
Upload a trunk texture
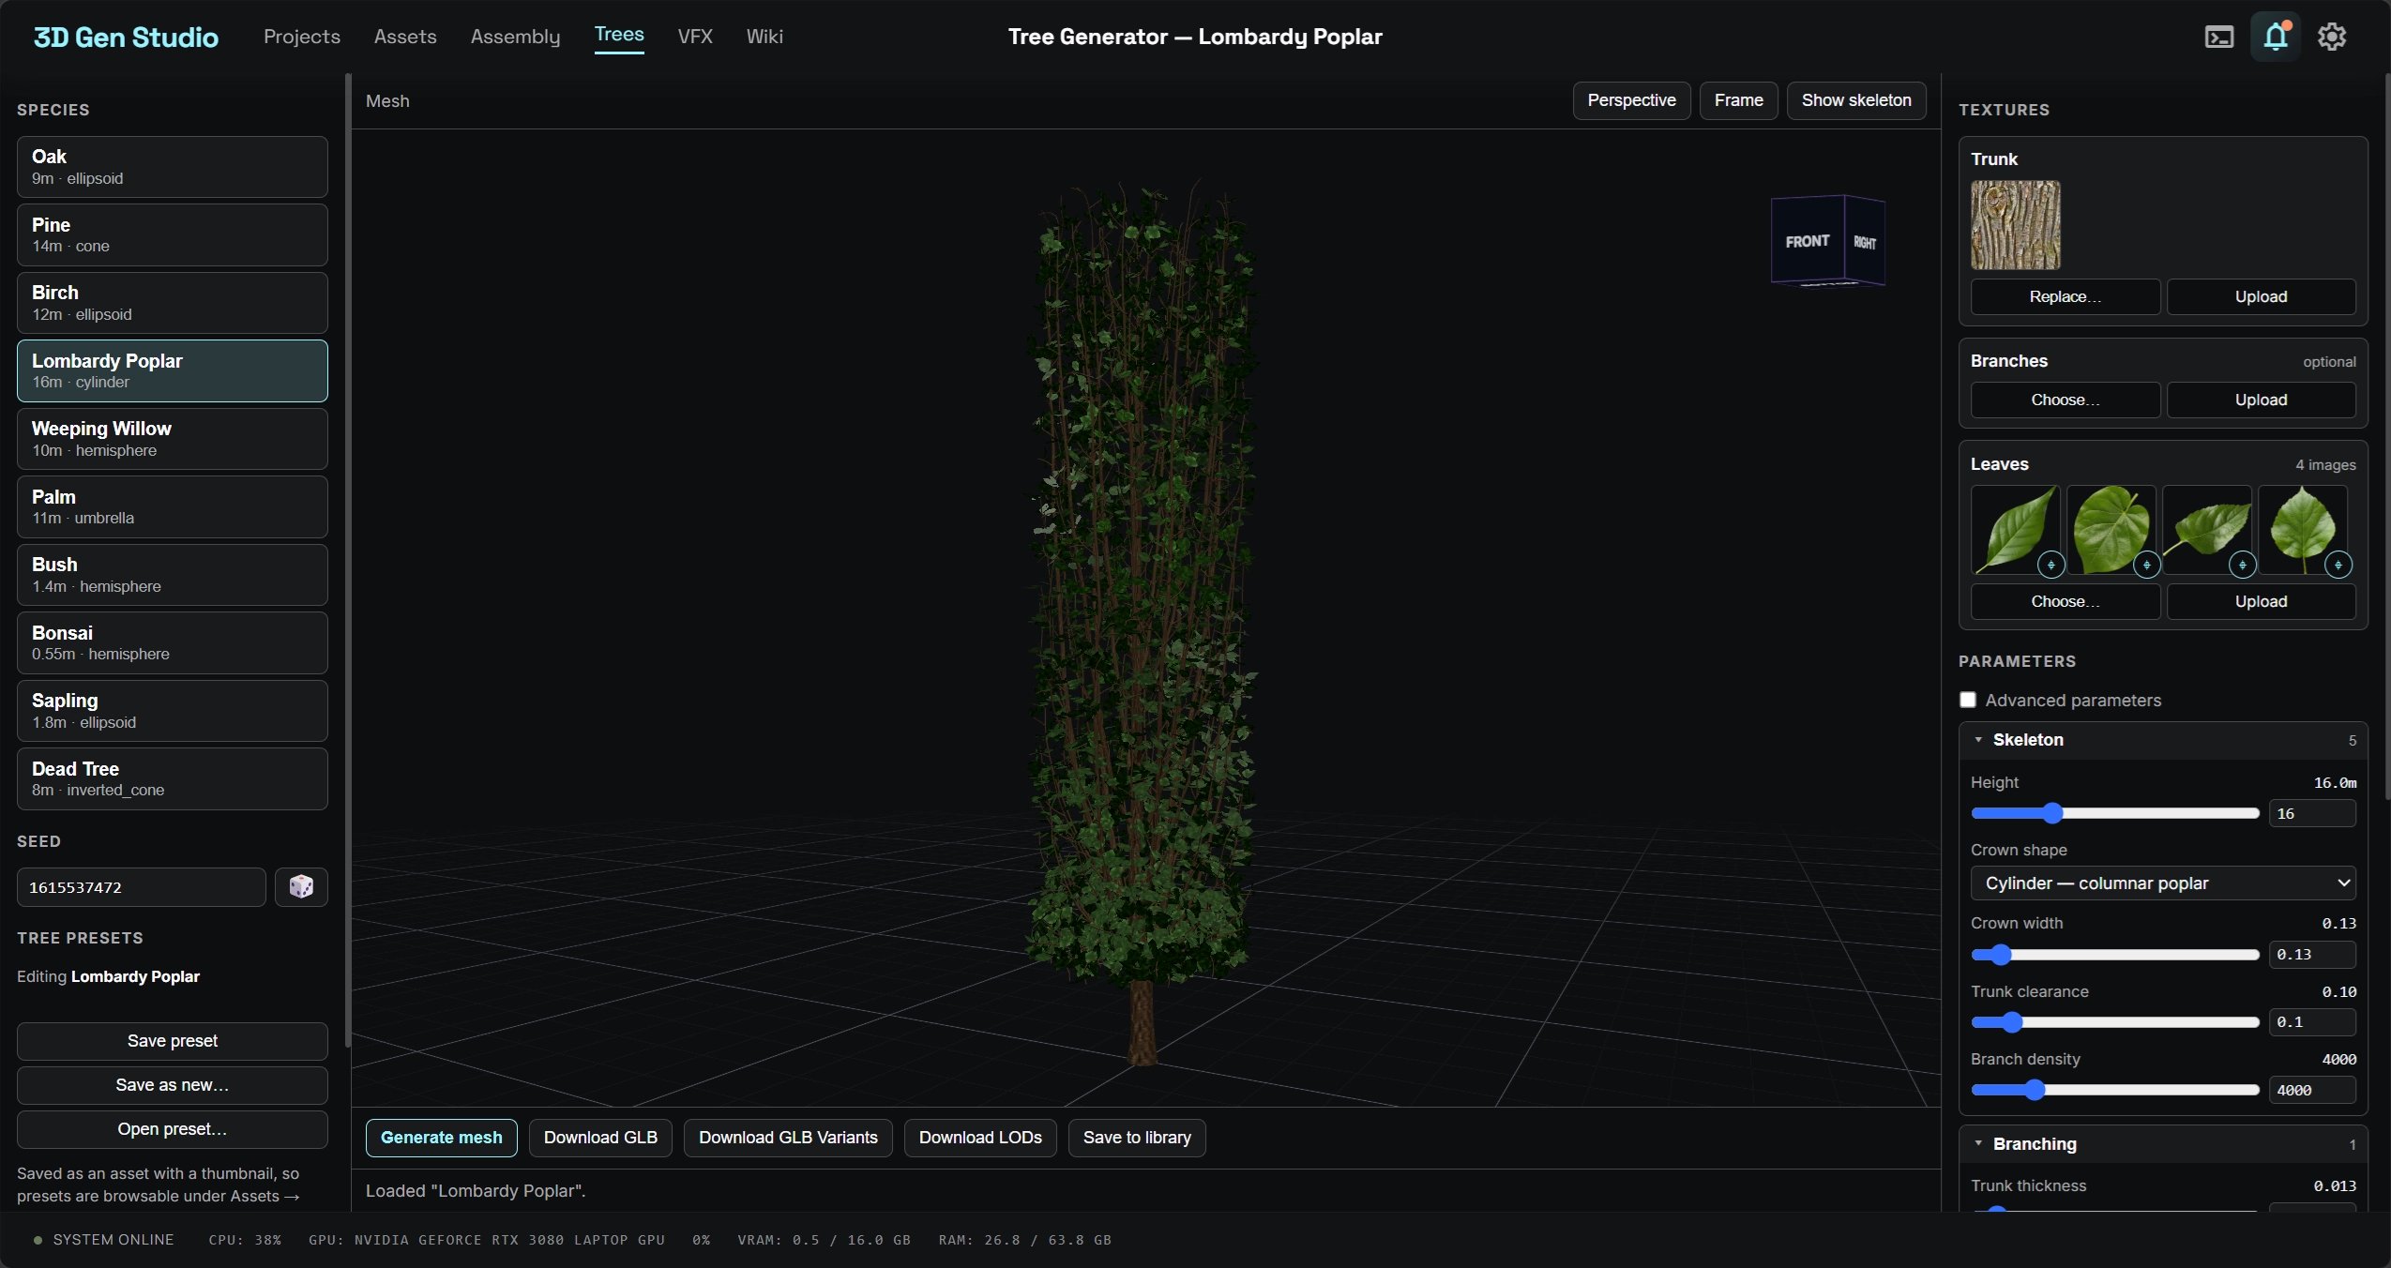[x=2262, y=296]
